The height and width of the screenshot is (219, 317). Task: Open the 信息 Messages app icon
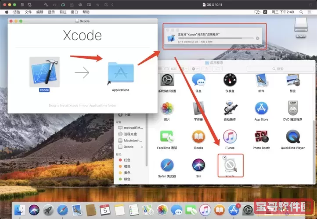coord(198,80)
